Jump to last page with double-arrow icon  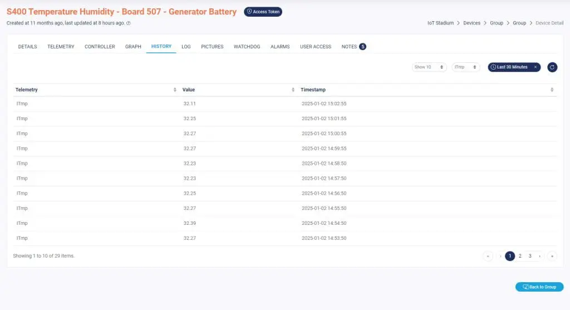pyautogui.click(x=552, y=256)
